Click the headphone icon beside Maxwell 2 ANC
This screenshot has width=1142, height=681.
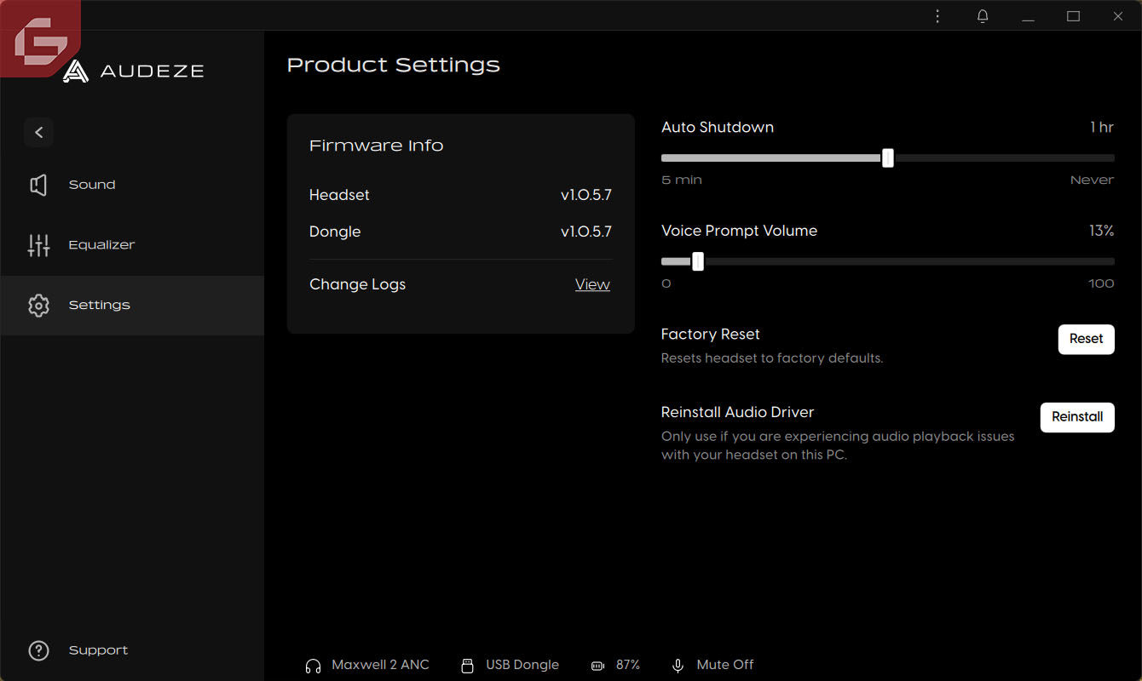coord(313,666)
